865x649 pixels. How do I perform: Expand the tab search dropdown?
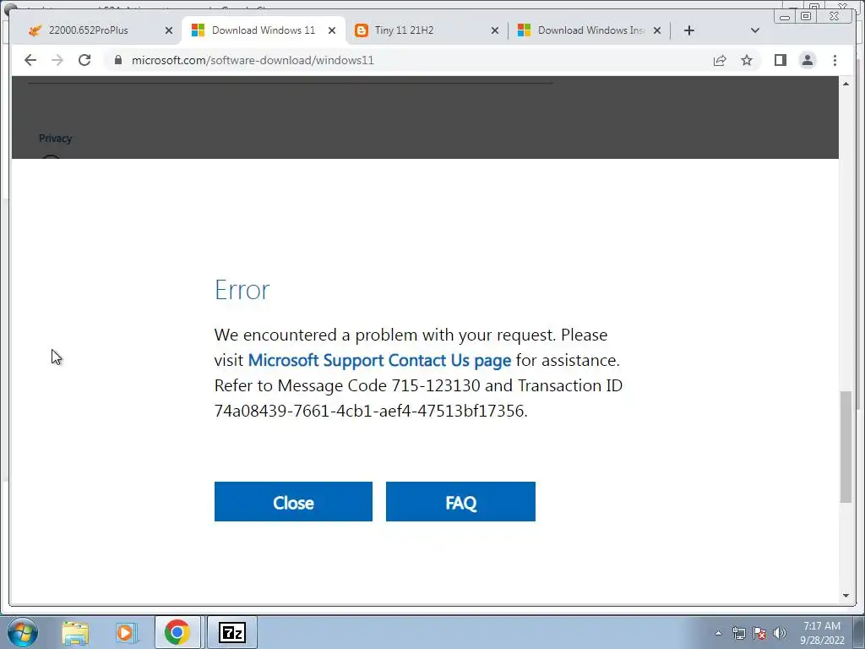click(755, 30)
